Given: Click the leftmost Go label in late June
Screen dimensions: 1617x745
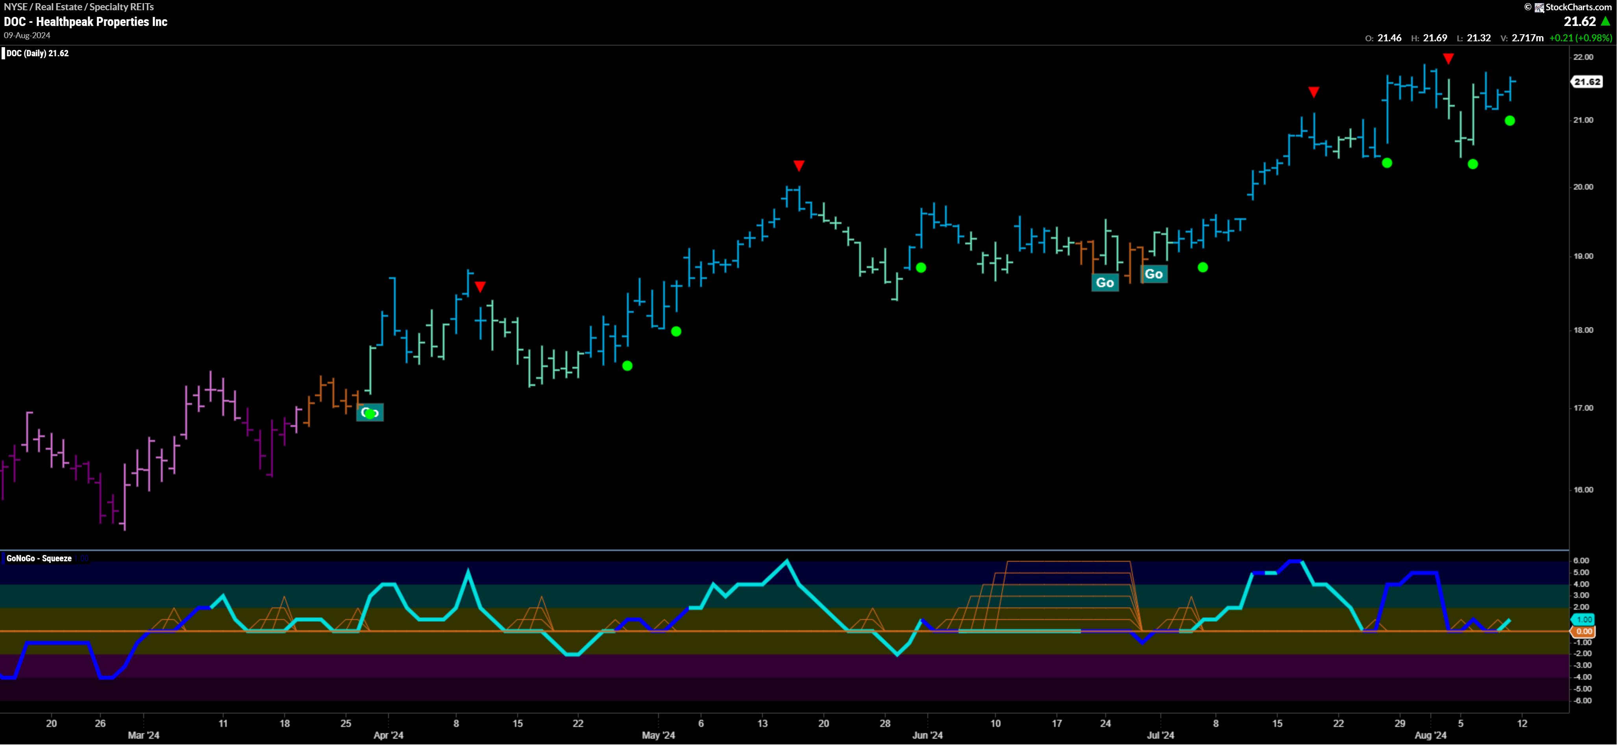Looking at the screenshot, I should point(1105,282).
